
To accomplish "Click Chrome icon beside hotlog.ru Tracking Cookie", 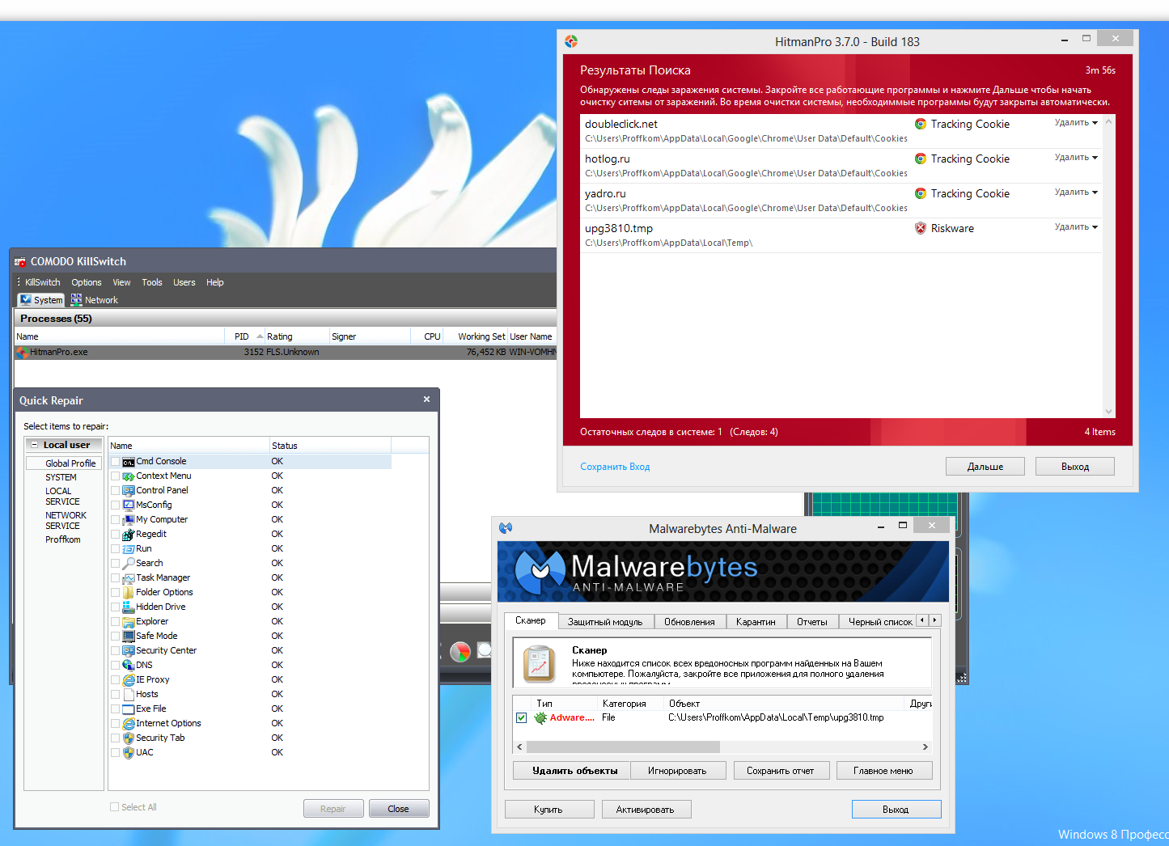I will click(921, 159).
